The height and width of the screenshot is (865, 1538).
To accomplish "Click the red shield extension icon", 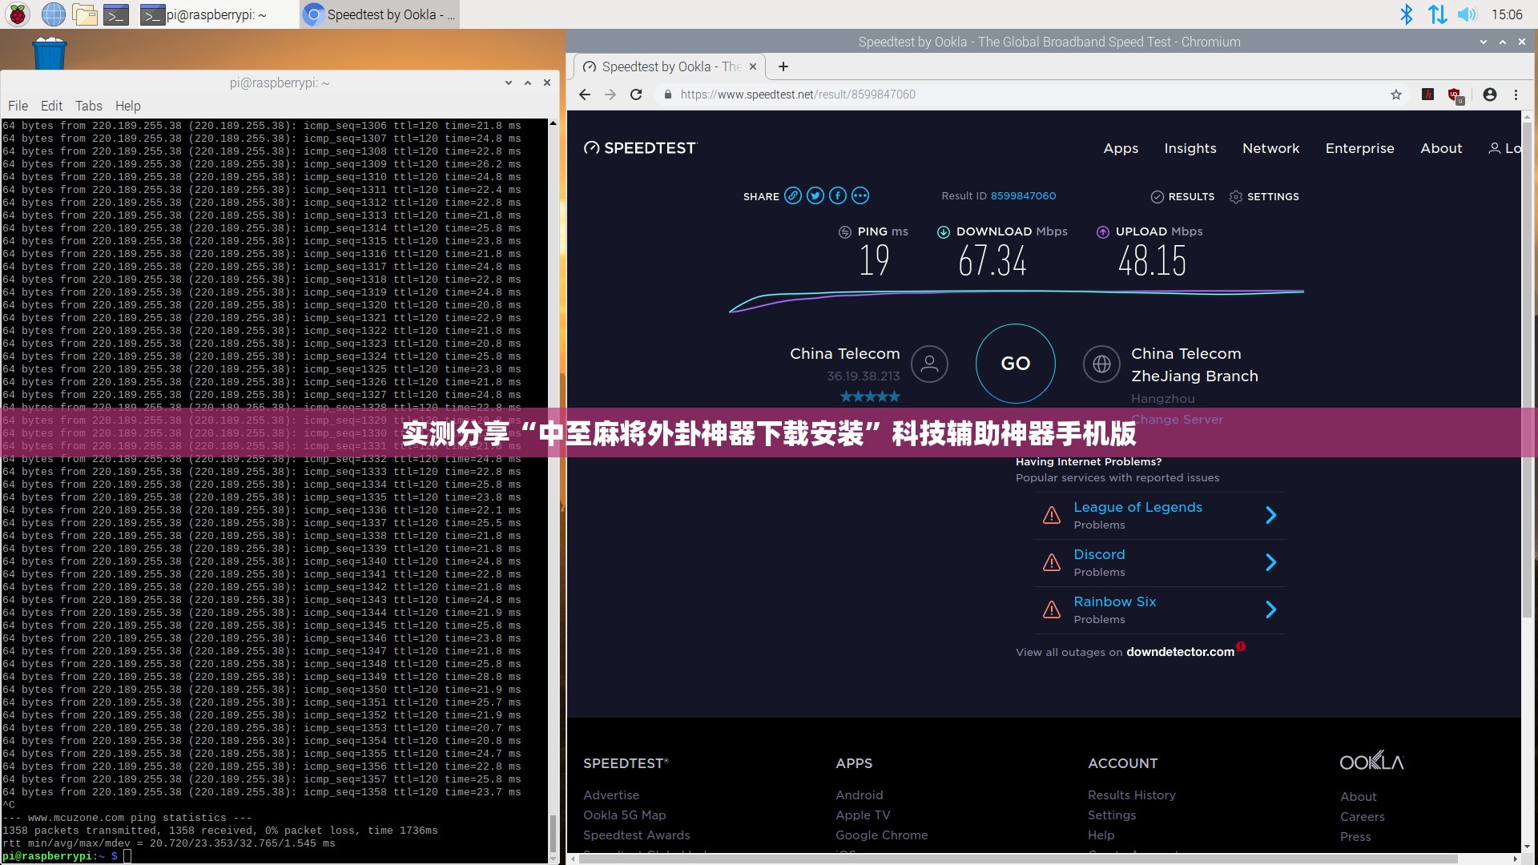I will pyautogui.click(x=1455, y=95).
